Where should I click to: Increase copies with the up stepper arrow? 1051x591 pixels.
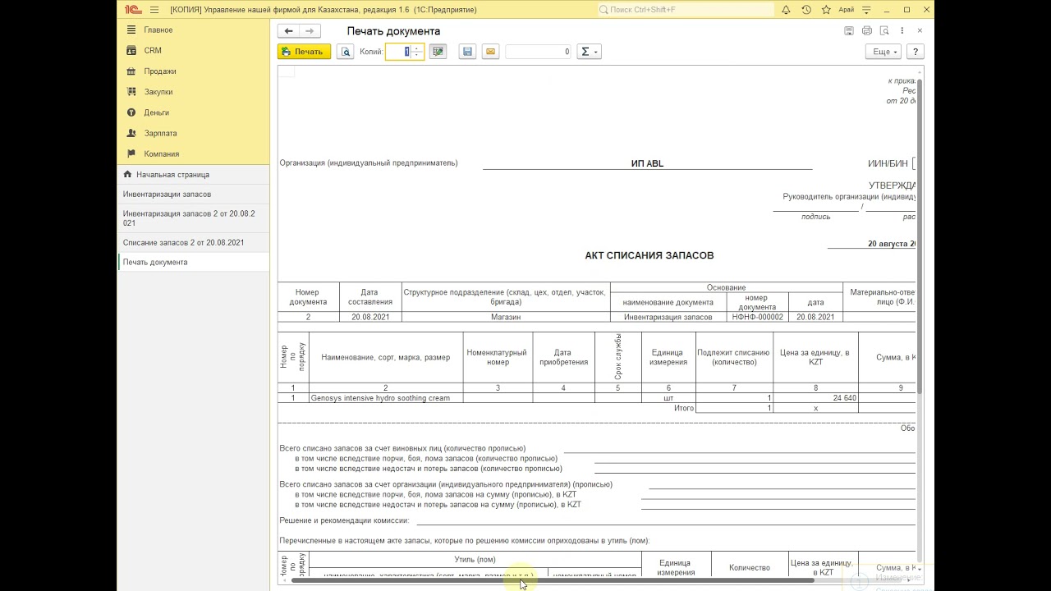[417, 48]
